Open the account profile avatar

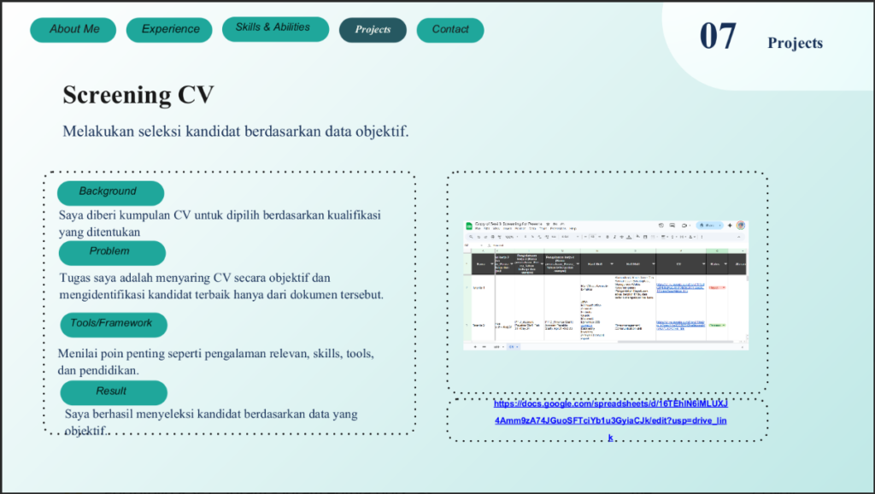pos(741,226)
